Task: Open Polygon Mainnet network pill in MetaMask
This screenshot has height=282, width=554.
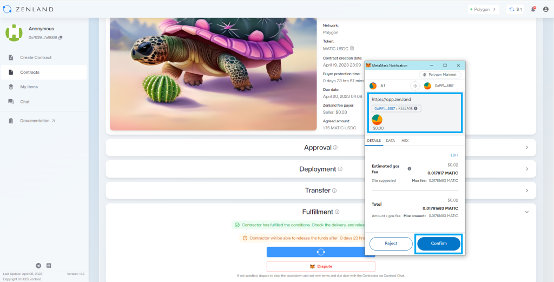Action: [x=440, y=75]
